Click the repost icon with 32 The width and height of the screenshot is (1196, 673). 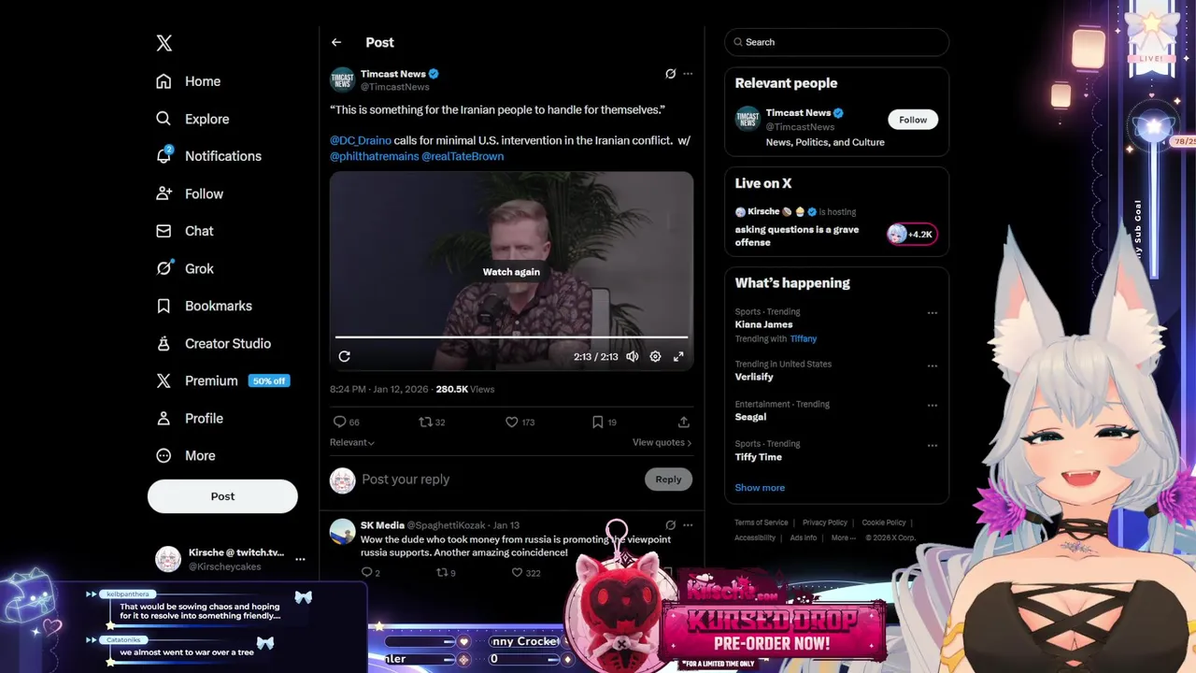click(425, 422)
